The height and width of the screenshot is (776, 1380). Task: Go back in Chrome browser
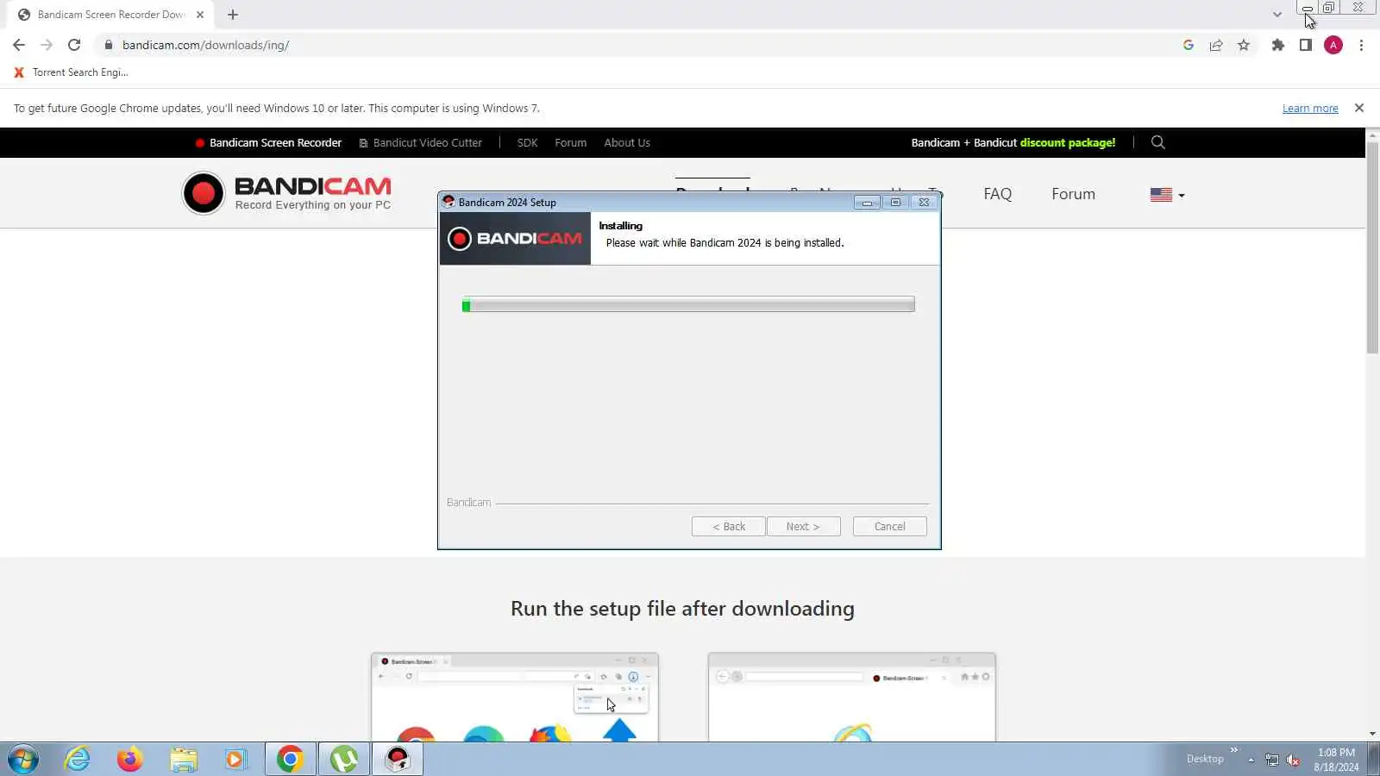19,45
